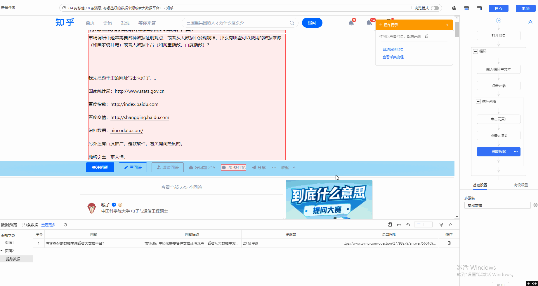Open the 提取数据 step's three-dots menu
Screen dimensions: 538x286
516,152
